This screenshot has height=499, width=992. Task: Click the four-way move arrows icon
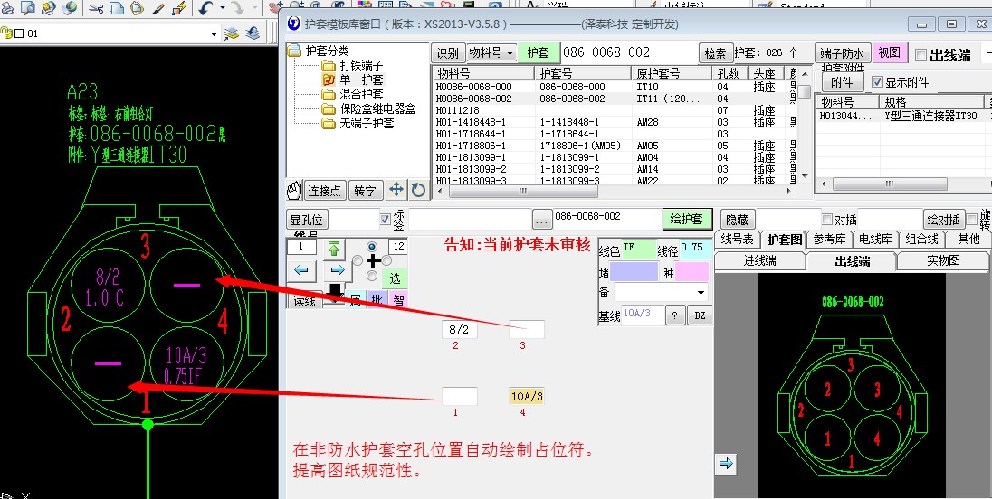point(396,190)
